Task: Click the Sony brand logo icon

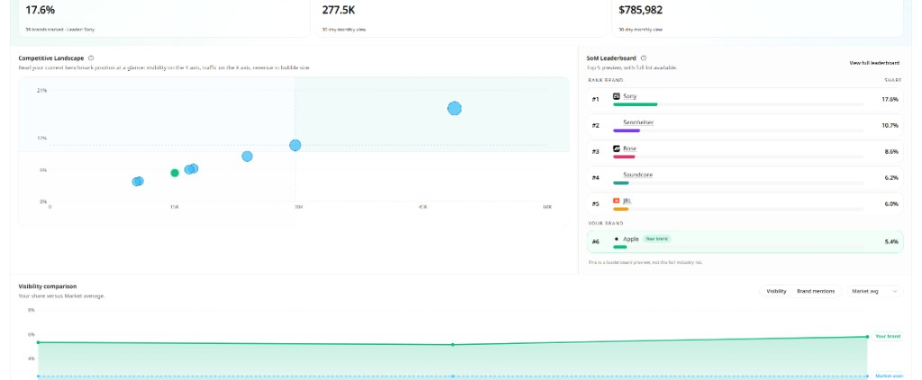Action: [616, 96]
